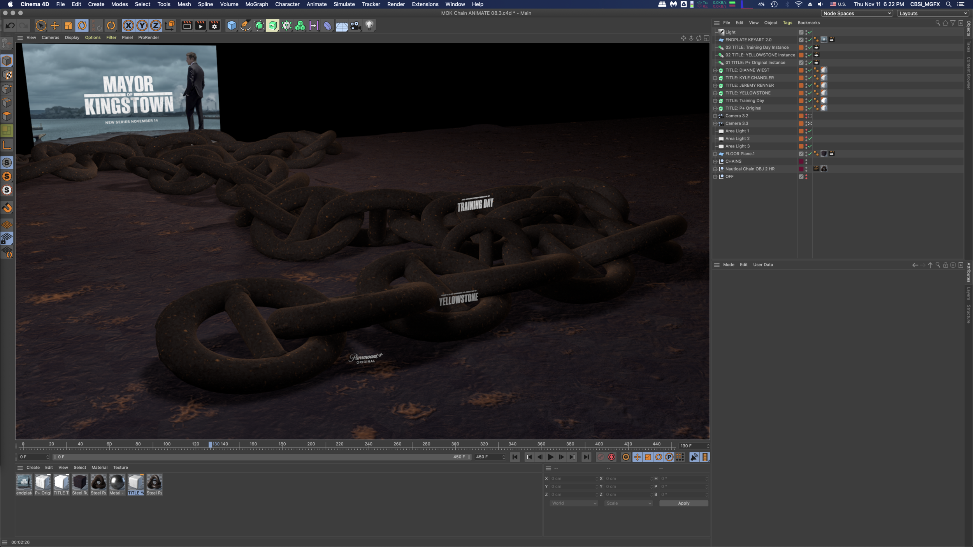Screen dimensions: 973x547
Task: Click Attribute Manager back arrow
Action: click(x=915, y=265)
